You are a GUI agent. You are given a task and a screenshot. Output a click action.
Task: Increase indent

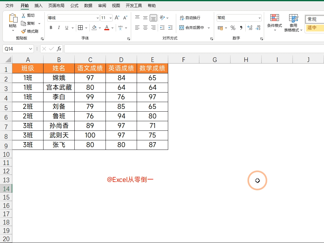tap(170, 28)
